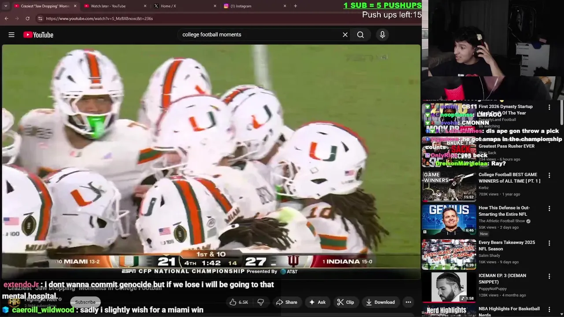This screenshot has height=317, width=564.
Task: Visit The Athletic Football Show channel
Action: pos(501,221)
